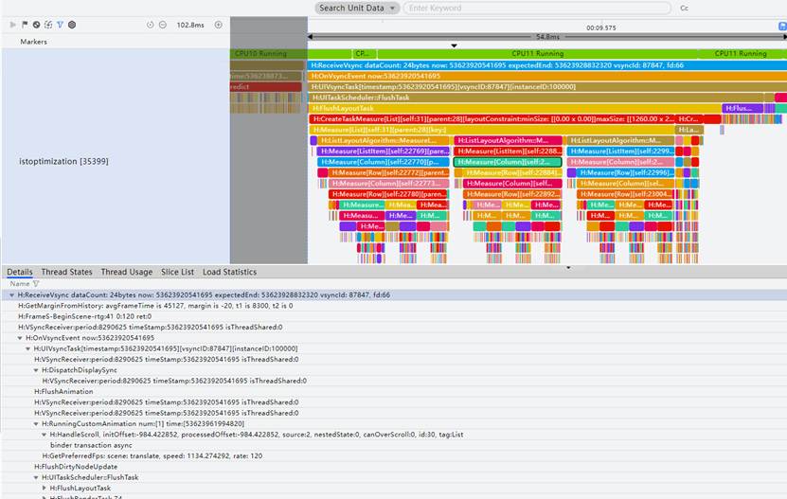The height and width of the screenshot is (499, 787).
Task: Switch to the Thread States tab
Action: pos(66,272)
